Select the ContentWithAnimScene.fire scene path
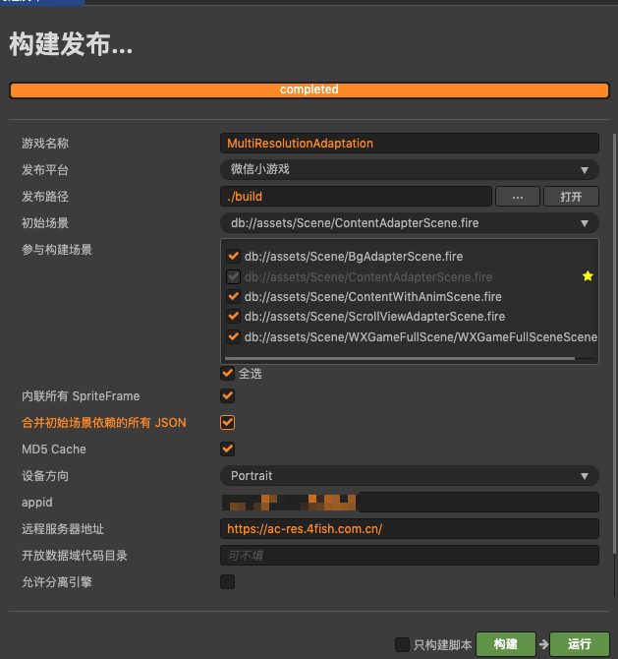The height and width of the screenshot is (659, 618). (x=372, y=297)
